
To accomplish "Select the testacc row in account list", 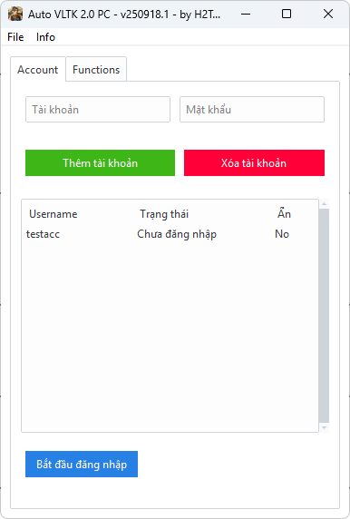I will pos(170,234).
